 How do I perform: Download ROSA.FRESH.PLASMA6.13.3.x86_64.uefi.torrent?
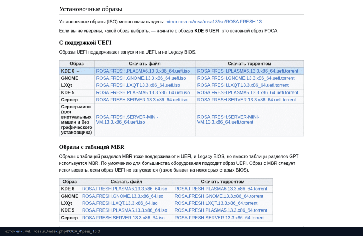[x=248, y=71]
